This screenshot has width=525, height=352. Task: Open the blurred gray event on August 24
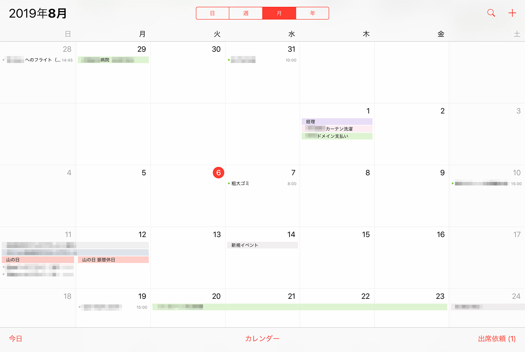tap(488, 307)
